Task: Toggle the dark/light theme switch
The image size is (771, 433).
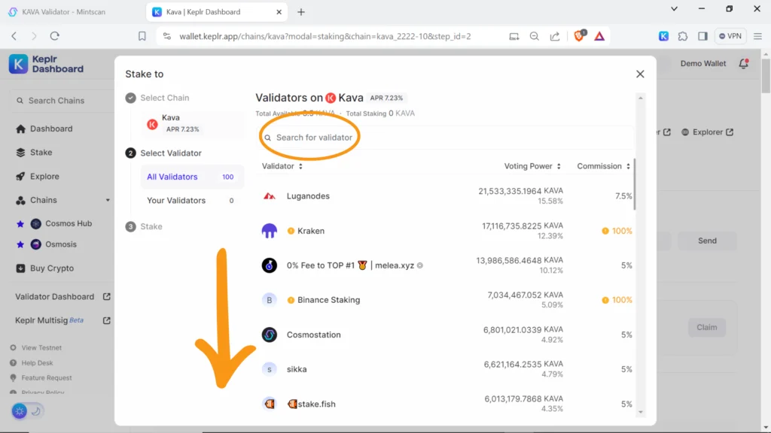Action: pos(28,411)
